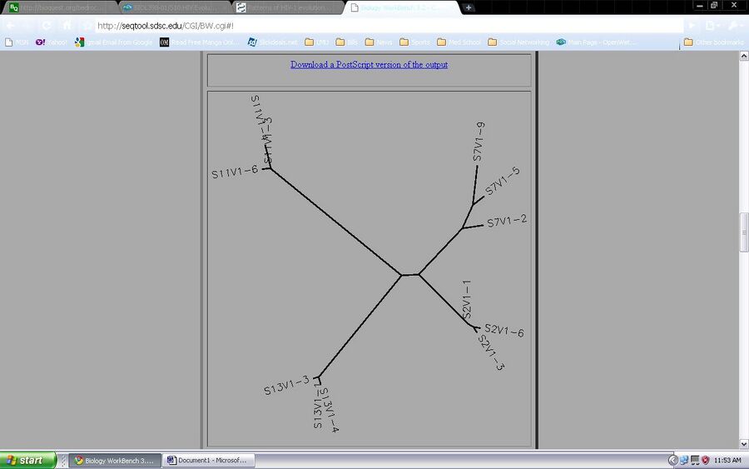Screen dimensions: 749x469
Task: Open a new tab with plus button
Action: [x=469, y=7]
